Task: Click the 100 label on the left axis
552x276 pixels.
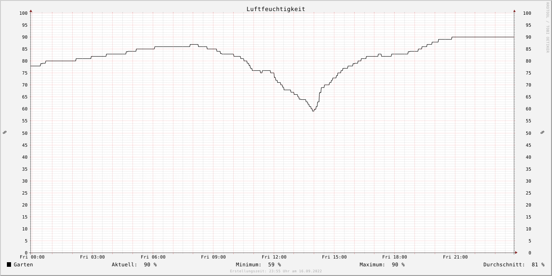Action: pyautogui.click(x=23, y=13)
